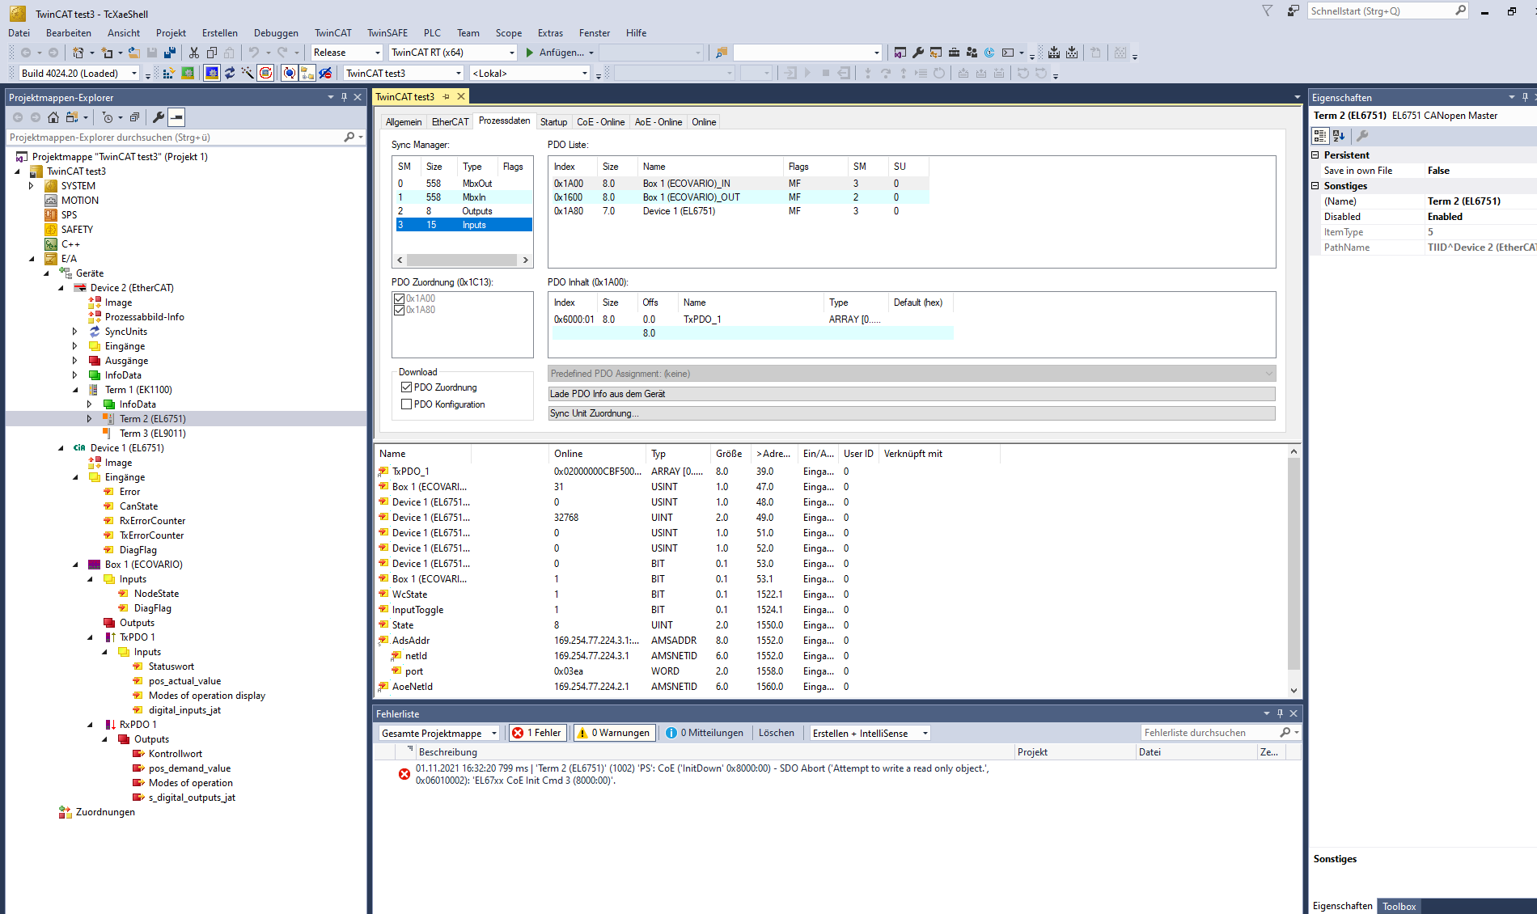1537x914 pixels.
Task: Switch to the CoE - Online tab
Action: pos(600,122)
